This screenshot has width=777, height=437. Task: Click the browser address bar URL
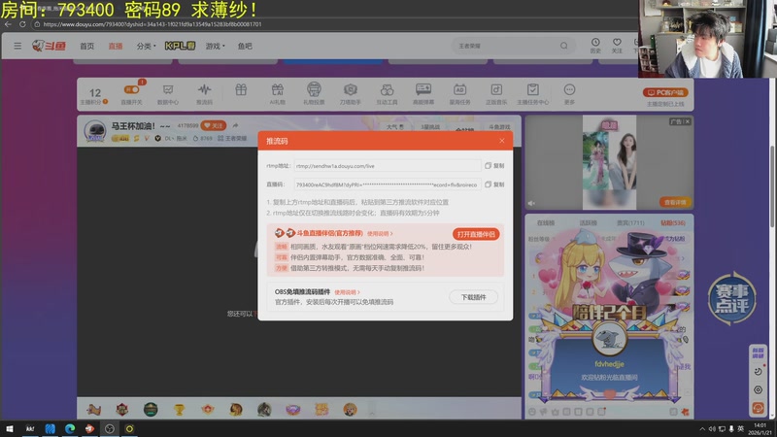[152, 24]
